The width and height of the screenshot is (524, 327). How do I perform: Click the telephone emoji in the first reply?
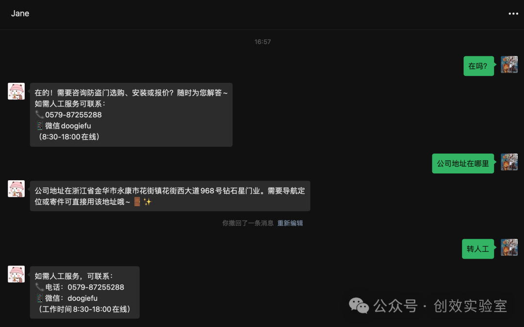tap(39, 115)
